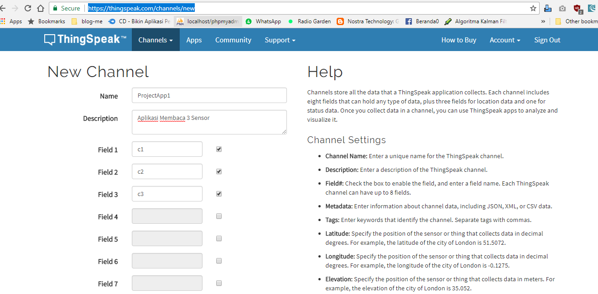Open Nostra Technology Blogger bookmark

(x=368, y=21)
